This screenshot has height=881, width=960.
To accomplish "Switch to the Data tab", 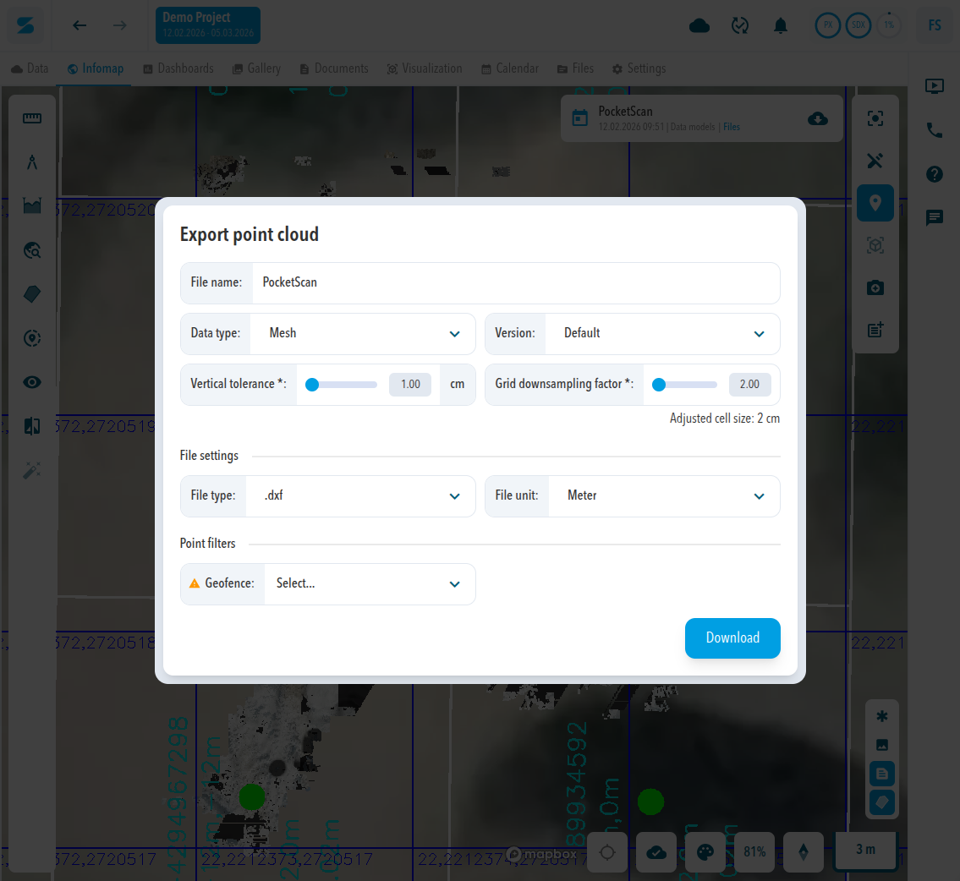I will 30,68.
